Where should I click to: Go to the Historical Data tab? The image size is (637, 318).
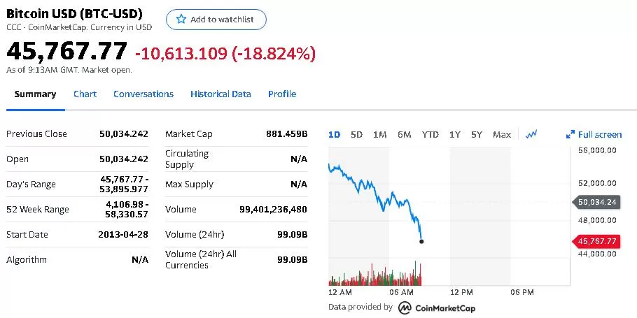pos(220,94)
